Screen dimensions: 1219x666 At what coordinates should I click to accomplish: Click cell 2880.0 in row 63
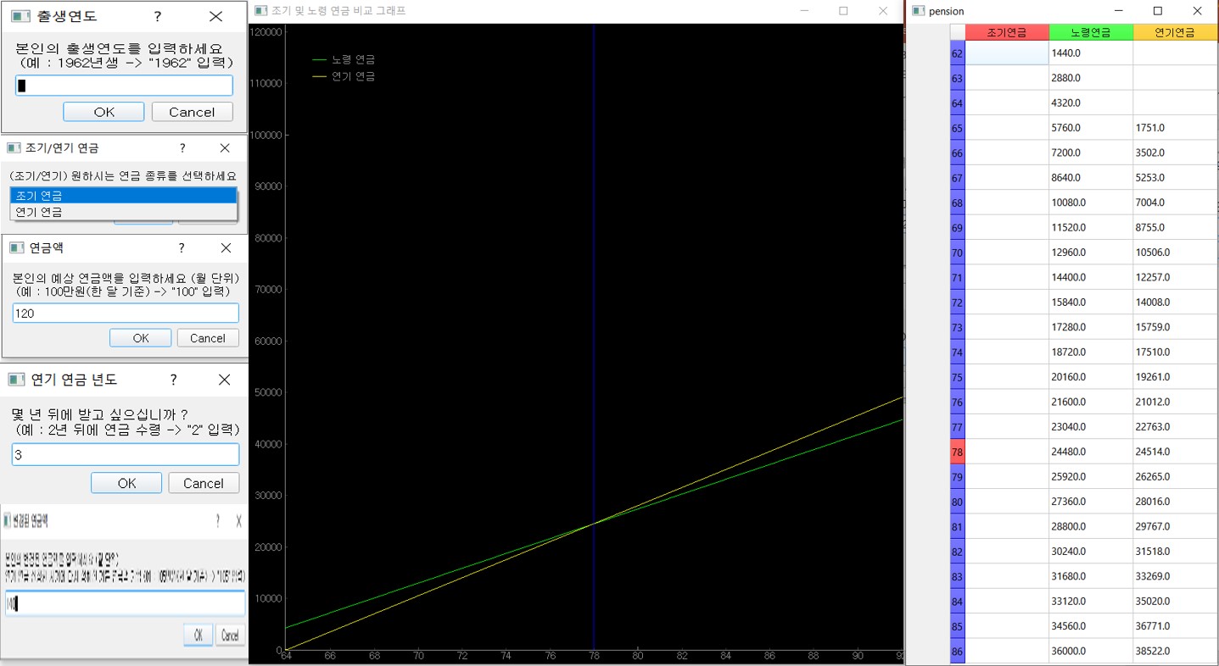coord(1091,78)
